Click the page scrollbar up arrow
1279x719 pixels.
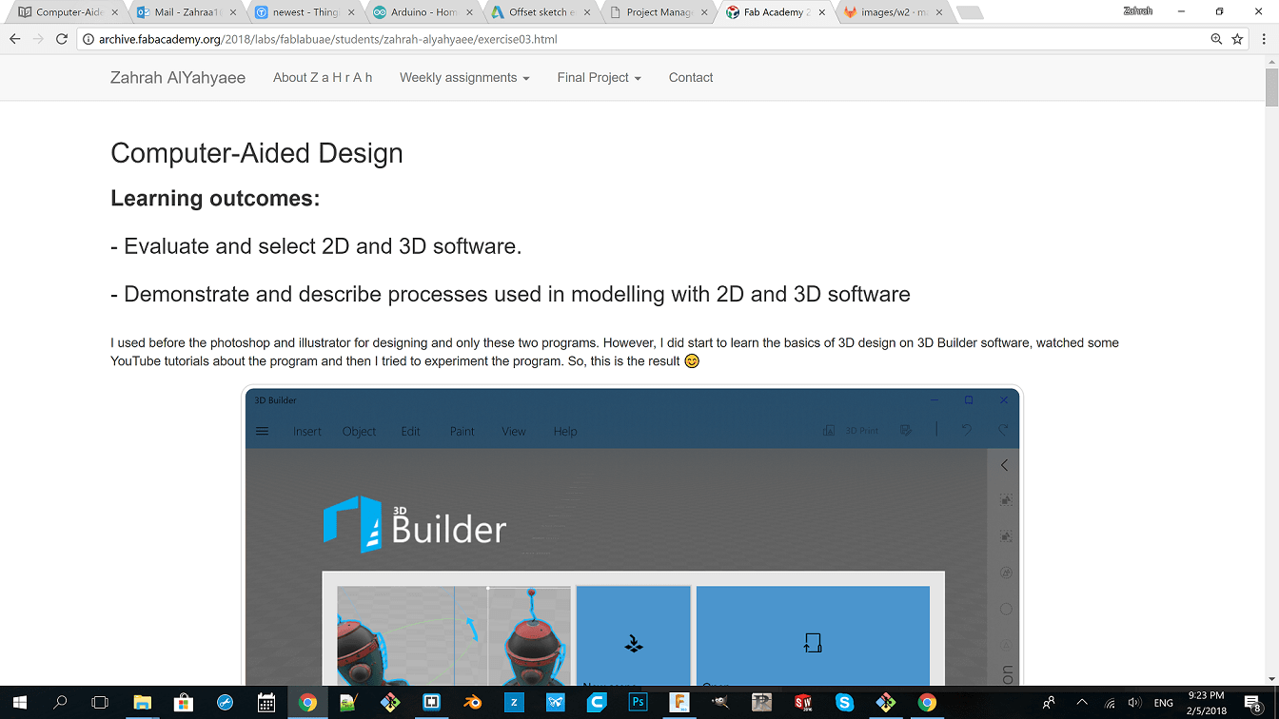pos(1271,61)
